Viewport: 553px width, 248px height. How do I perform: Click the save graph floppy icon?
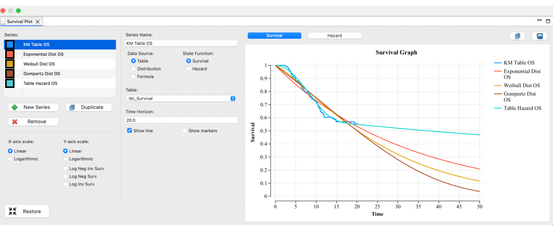(539, 36)
